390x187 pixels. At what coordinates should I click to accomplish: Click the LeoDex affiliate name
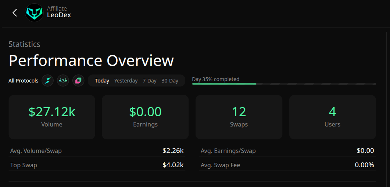[x=59, y=15]
